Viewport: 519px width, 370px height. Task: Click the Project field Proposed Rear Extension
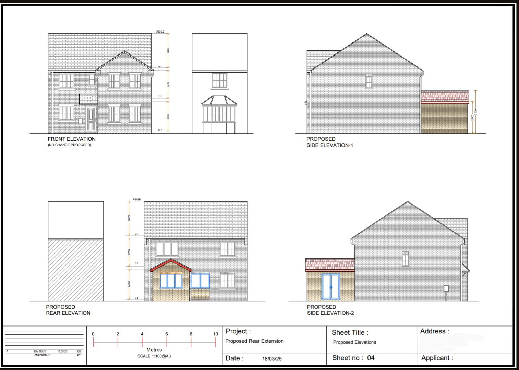[x=254, y=341]
